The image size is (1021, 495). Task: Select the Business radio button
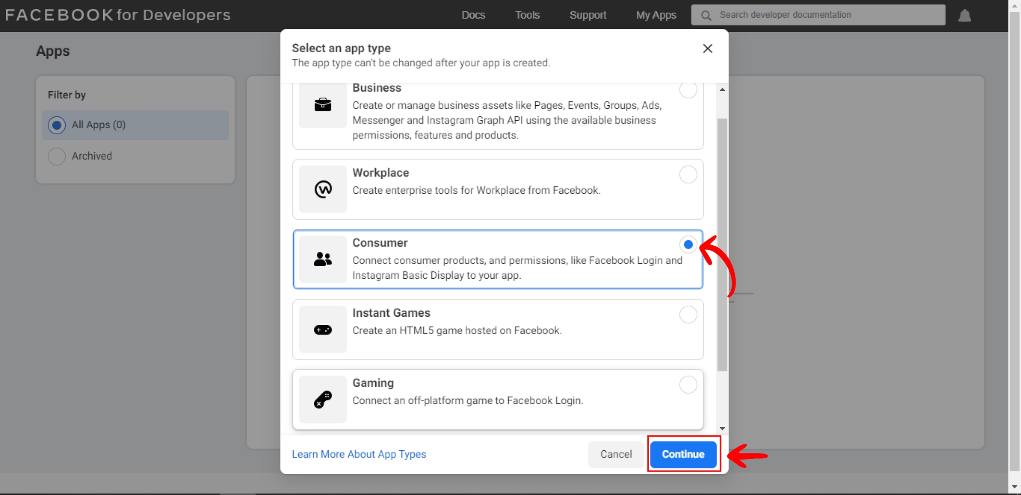(688, 90)
